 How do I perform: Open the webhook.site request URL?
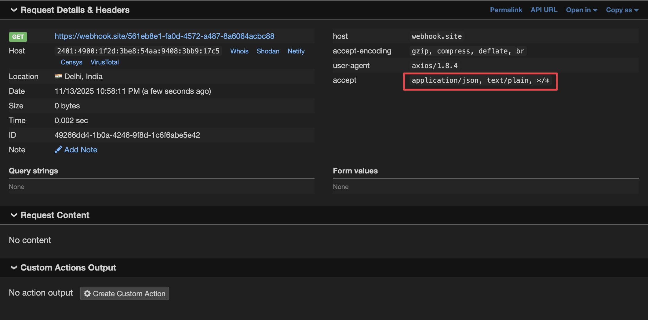coord(164,36)
